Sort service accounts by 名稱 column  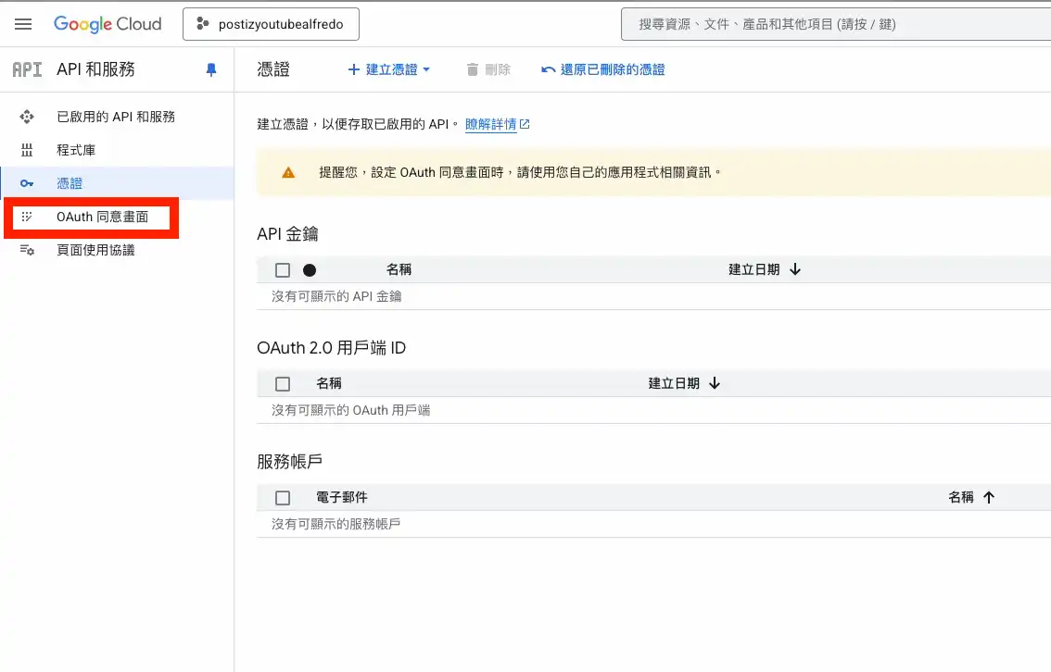pyautogui.click(x=961, y=497)
